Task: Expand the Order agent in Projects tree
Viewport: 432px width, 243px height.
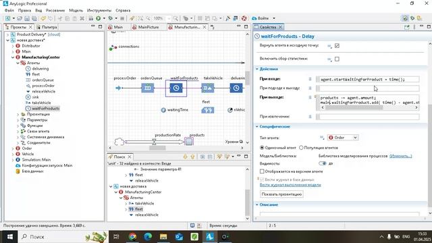Action: [13, 148]
